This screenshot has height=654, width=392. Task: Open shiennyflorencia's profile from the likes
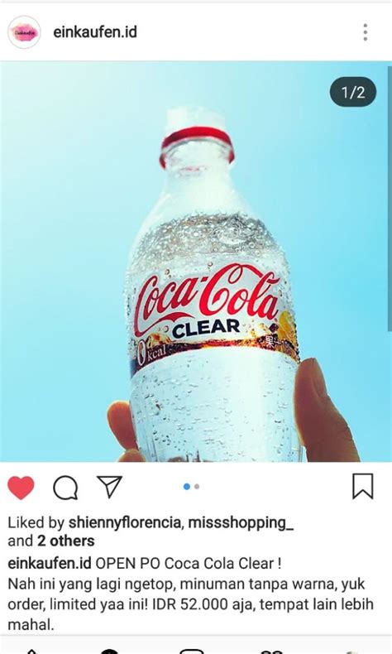[125, 522]
